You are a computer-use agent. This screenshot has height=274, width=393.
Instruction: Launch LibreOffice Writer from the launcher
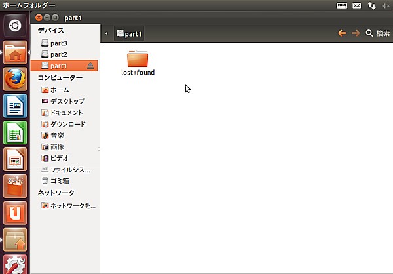click(15, 106)
